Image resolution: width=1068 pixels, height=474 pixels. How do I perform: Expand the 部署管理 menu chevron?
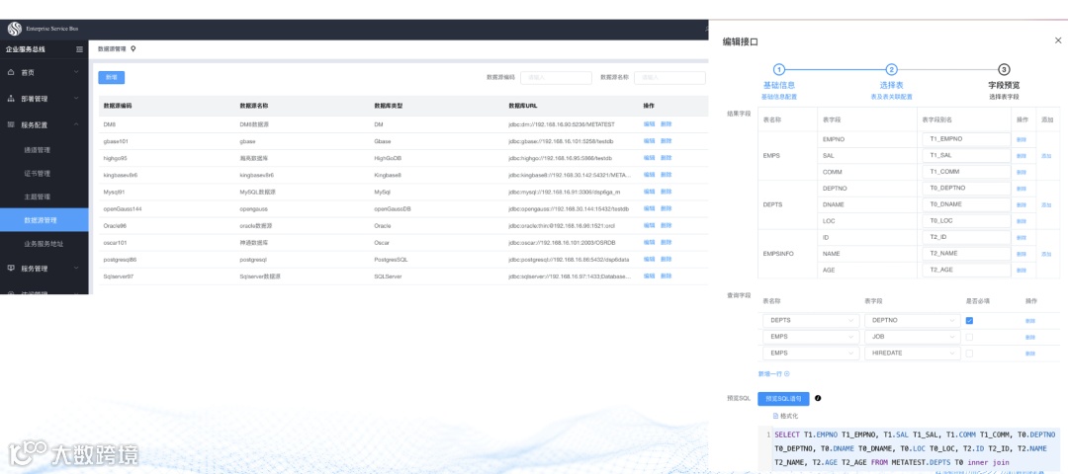[76, 99]
